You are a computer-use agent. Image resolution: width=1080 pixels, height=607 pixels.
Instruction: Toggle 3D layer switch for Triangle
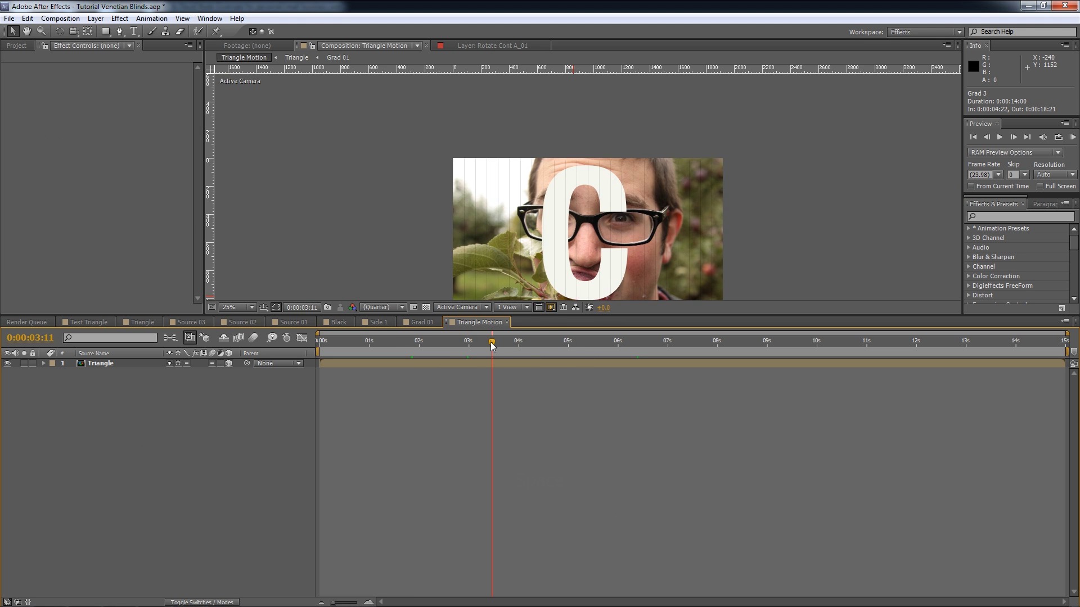229,364
